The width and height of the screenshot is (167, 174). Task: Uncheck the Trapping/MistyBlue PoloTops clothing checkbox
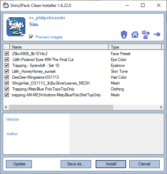pyautogui.click(x=7, y=89)
